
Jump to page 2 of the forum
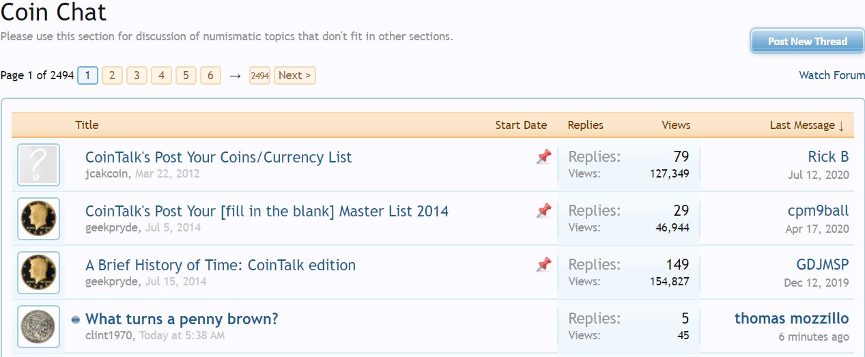coord(112,75)
